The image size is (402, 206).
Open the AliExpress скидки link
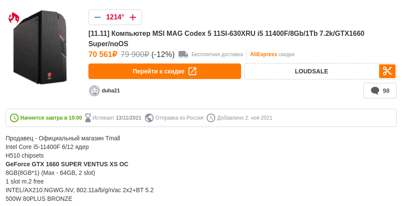[272, 54]
